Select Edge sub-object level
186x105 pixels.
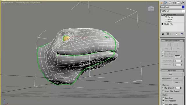coord(170,20)
